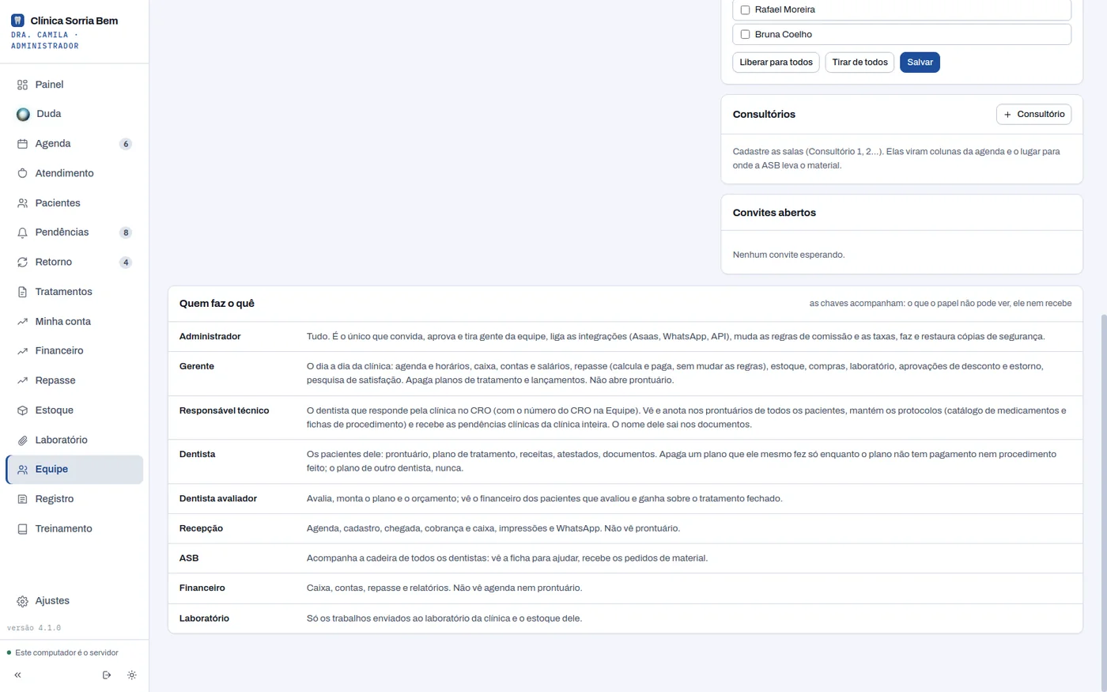
Task: Click the Dentista avaliador role label
Action: (218, 499)
